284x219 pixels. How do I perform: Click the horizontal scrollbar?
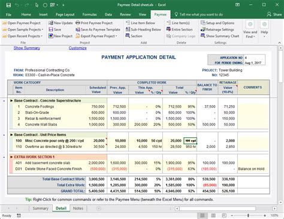click(217, 208)
